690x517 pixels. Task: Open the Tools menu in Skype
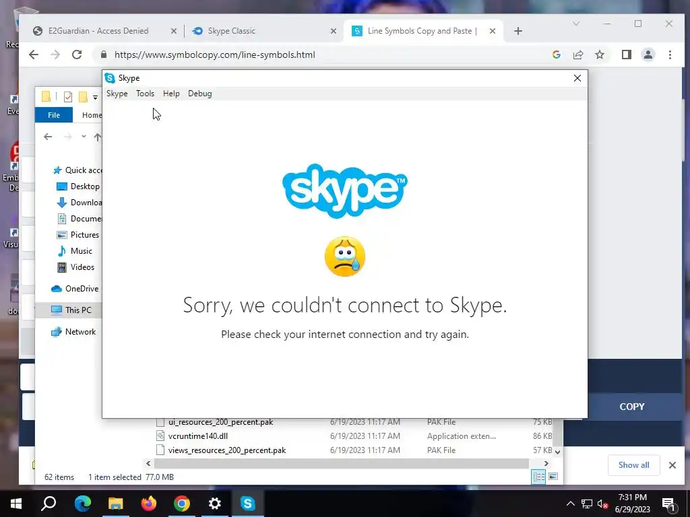coord(146,94)
